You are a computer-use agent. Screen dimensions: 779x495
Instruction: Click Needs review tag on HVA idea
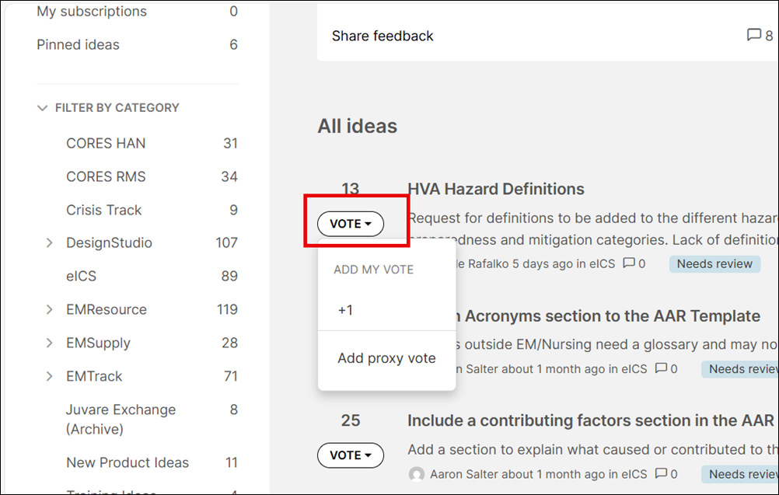[714, 263]
